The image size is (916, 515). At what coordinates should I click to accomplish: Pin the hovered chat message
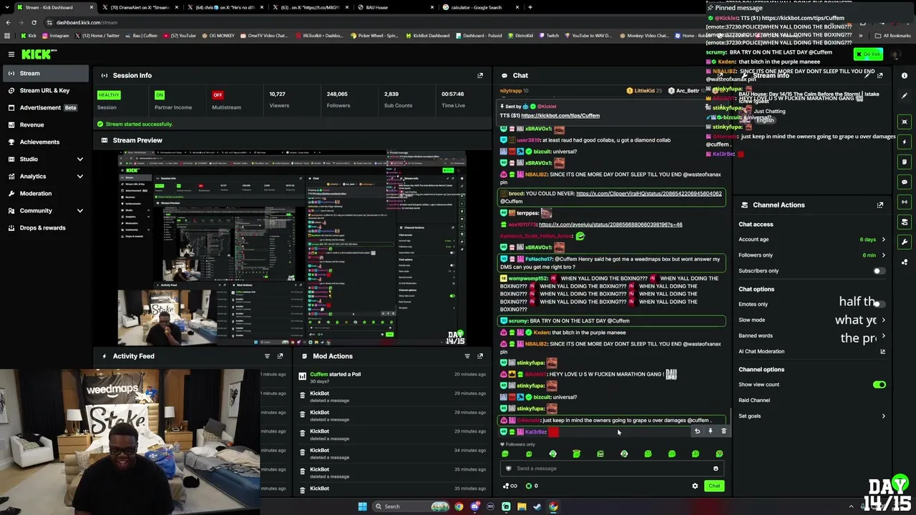711,431
